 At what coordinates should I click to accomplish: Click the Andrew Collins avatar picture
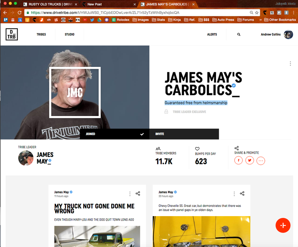pyautogui.click(x=288, y=34)
